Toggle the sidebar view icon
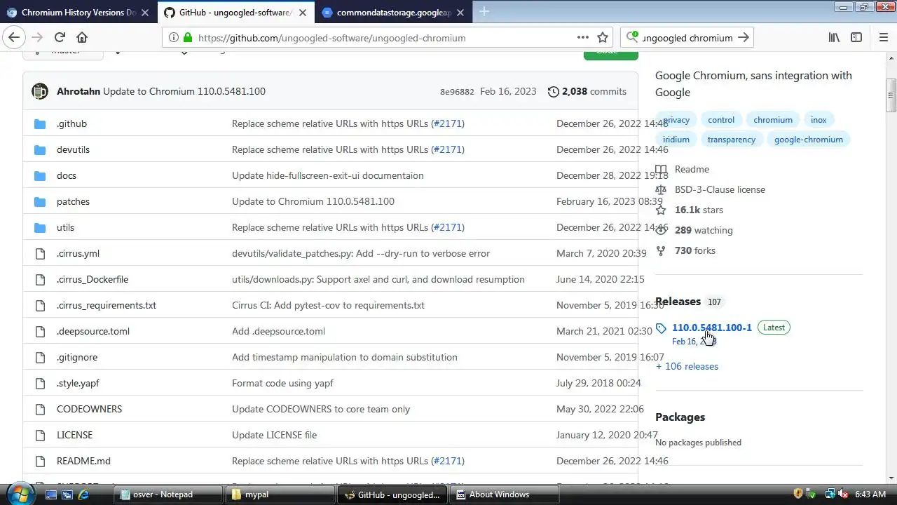897x505 pixels. click(856, 38)
